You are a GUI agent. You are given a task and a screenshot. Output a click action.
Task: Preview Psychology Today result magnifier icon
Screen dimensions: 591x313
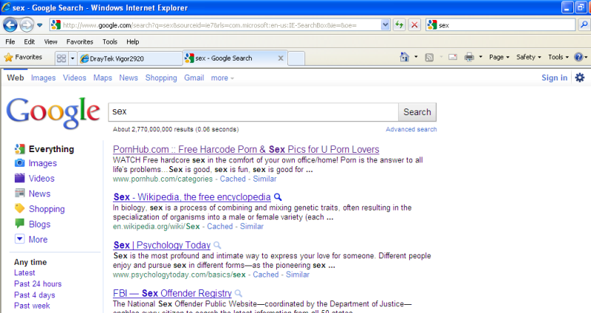[217, 245]
